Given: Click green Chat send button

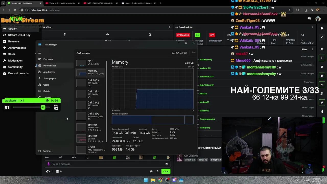Looking at the screenshot, I should (x=166, y=171).
